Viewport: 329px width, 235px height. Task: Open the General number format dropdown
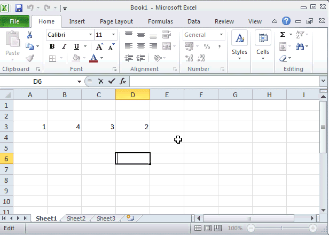[221, 35]
